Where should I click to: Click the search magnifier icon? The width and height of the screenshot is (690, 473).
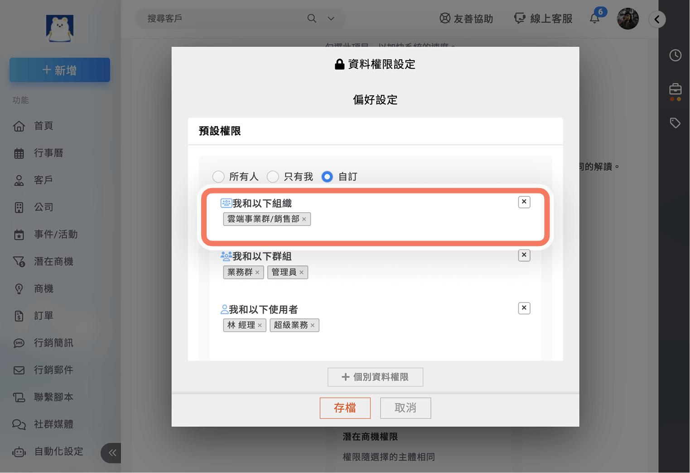[312, 19]
